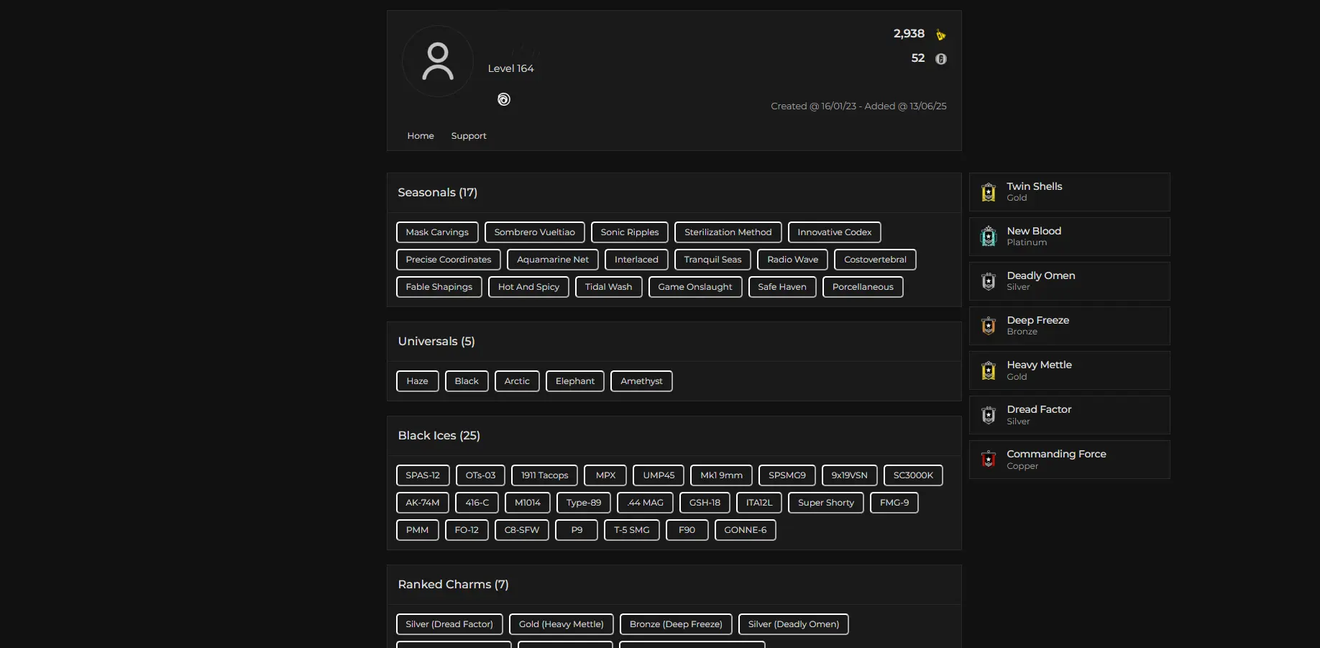Screen dimensions: 1320x648
Task: Click the renown currency icon beside 2,938
Action: (x=940, y=35)
